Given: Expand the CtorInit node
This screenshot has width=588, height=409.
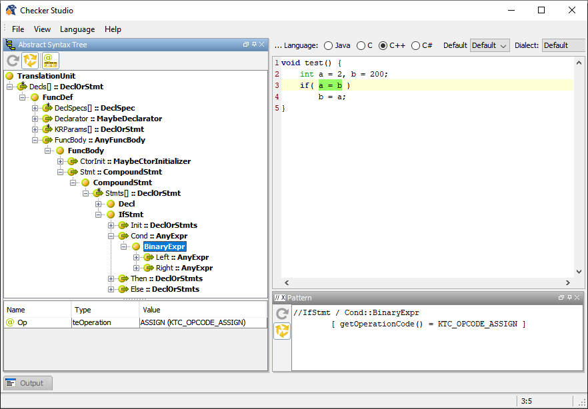Looking at the screenshot, I should [60, 161].
